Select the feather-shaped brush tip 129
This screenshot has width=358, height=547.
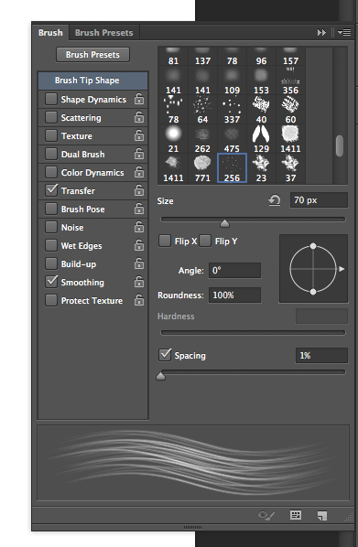click(261, 139)
